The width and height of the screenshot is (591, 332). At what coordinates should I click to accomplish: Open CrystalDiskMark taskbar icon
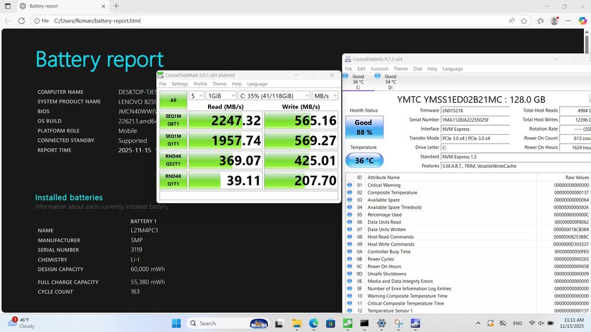pos(348,323)
